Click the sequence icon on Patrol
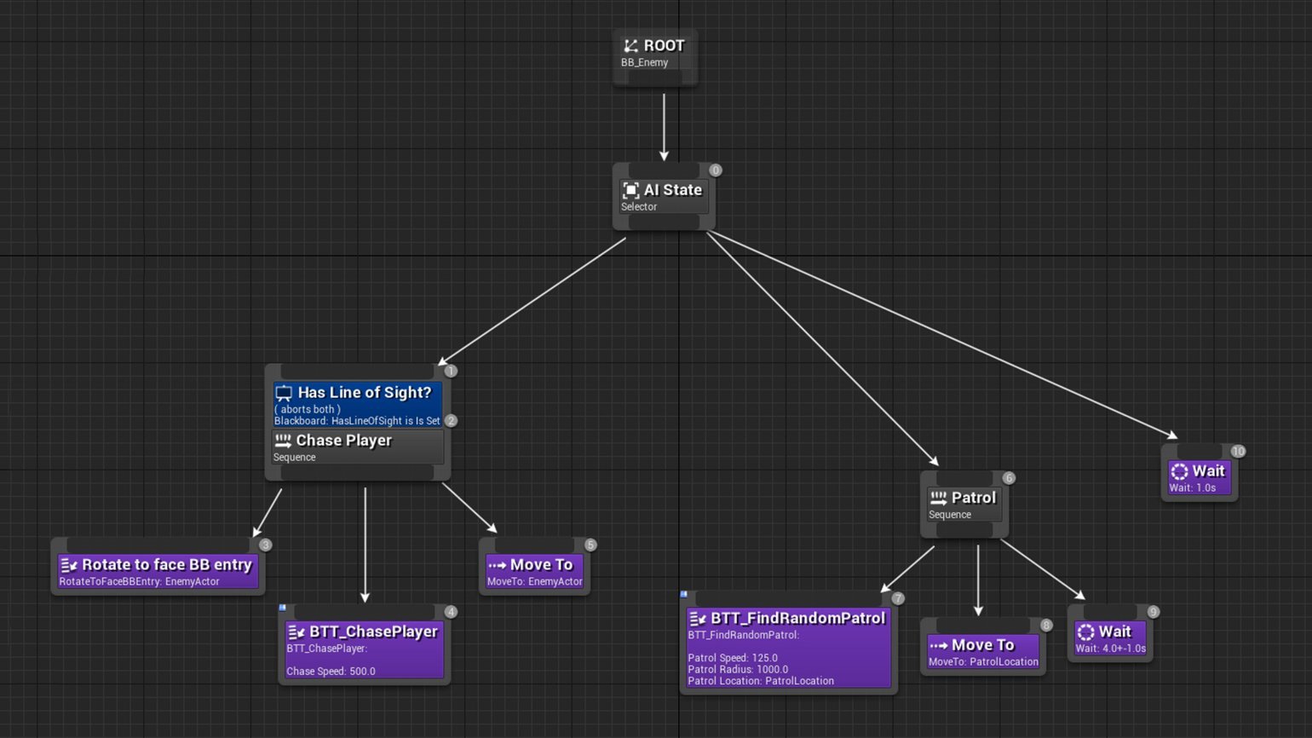Image resolution: width=1312 pixels, height=738 pixels. click(x=938, y=498)
